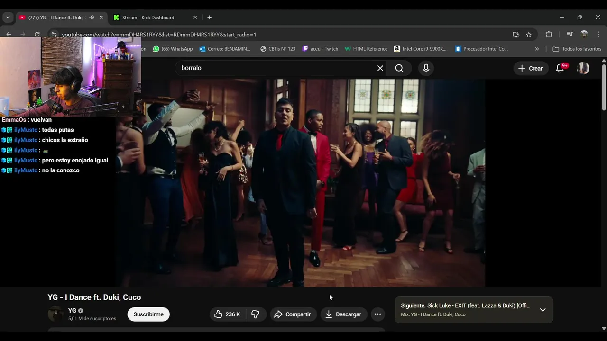Open the YouTube account avatar menu
The height and width of the screenshot is (341, 607).
pos(583,68)
